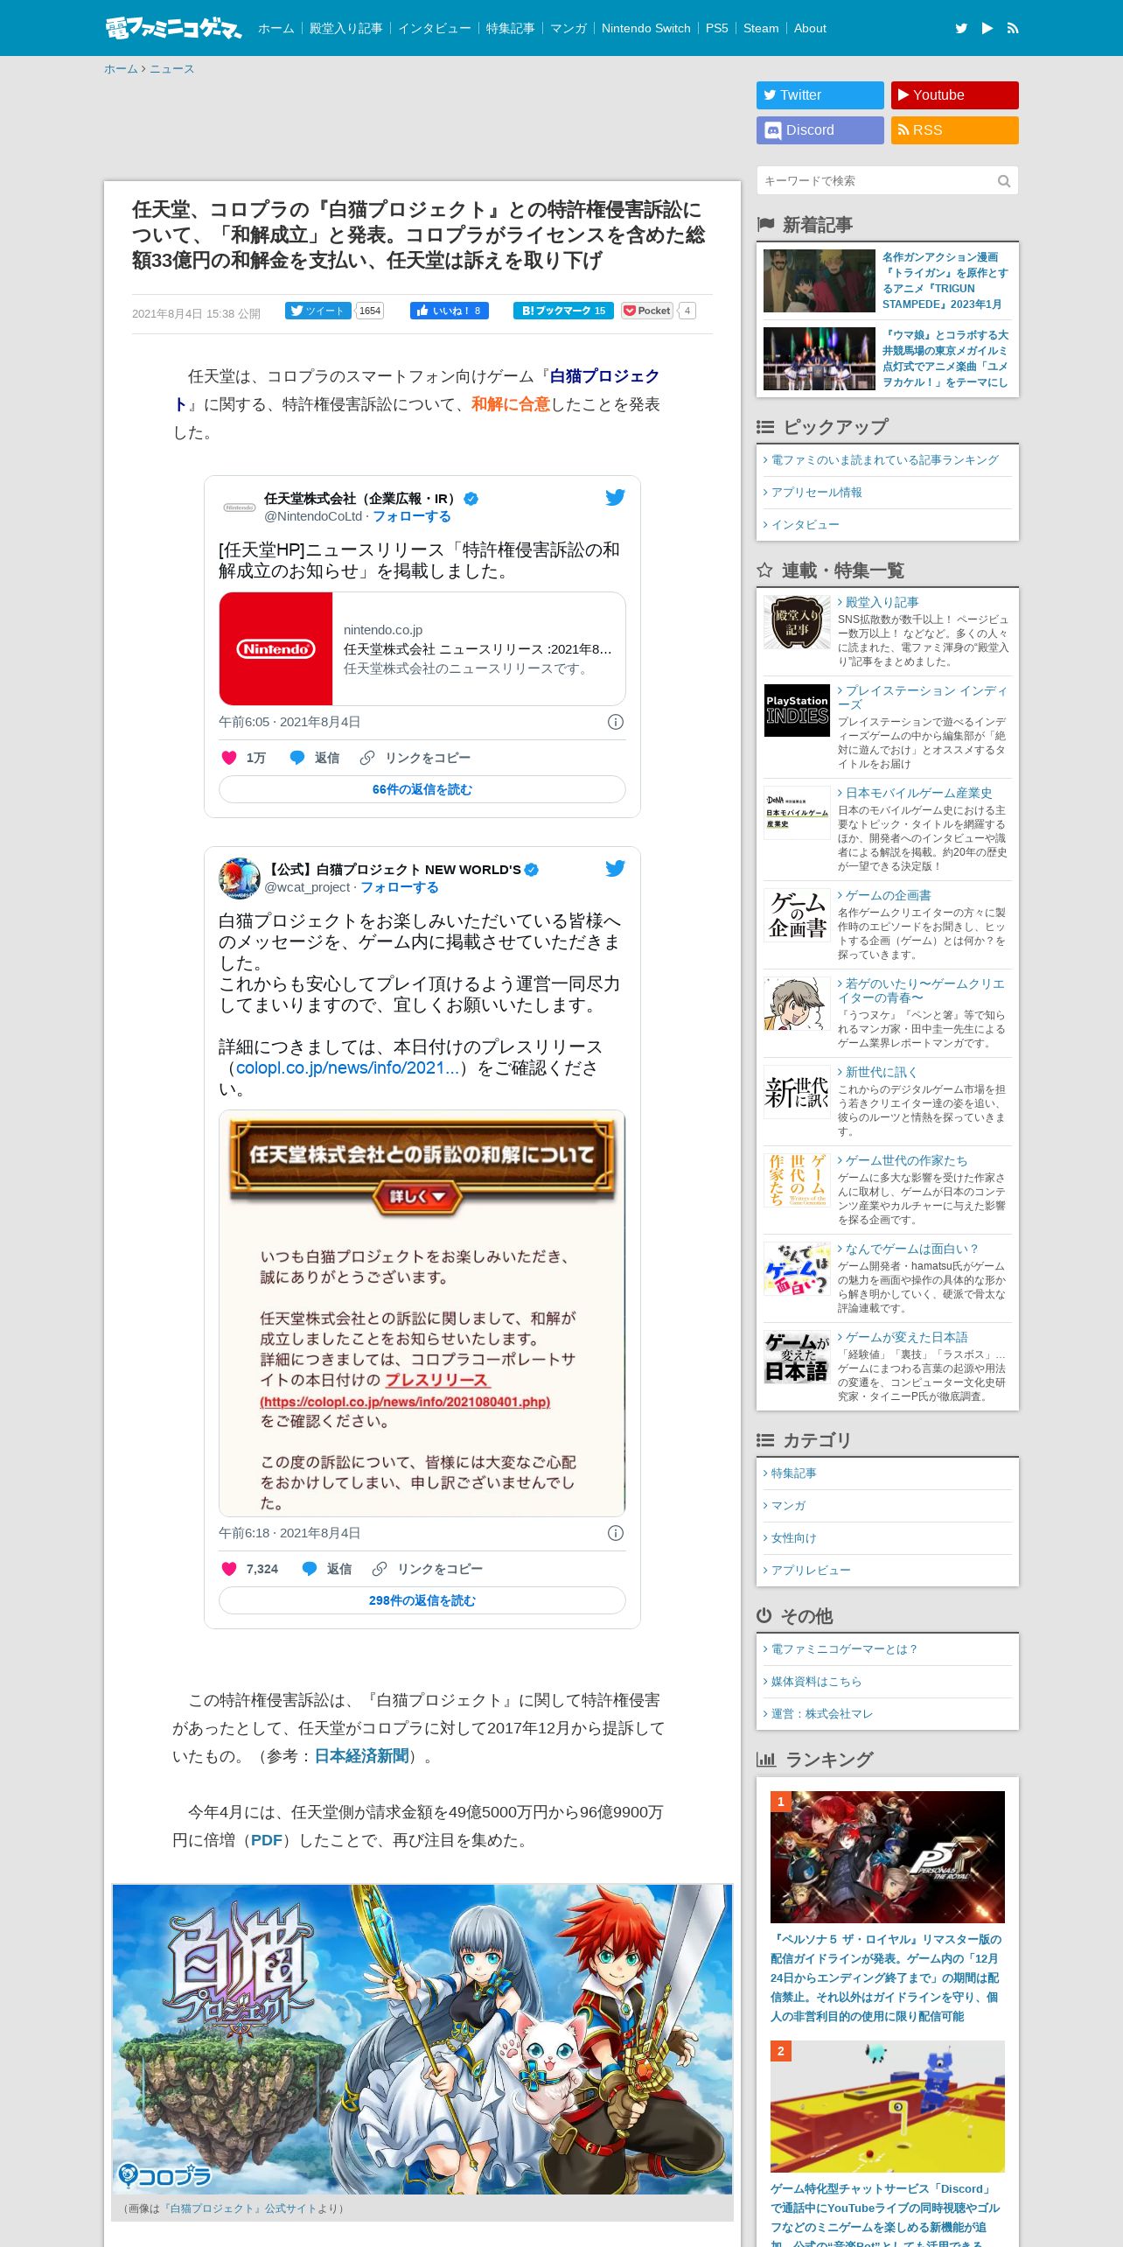
Task: Click Twitter bird on 白猫プロジェクト tweet
Action: [x=616, y=868]
